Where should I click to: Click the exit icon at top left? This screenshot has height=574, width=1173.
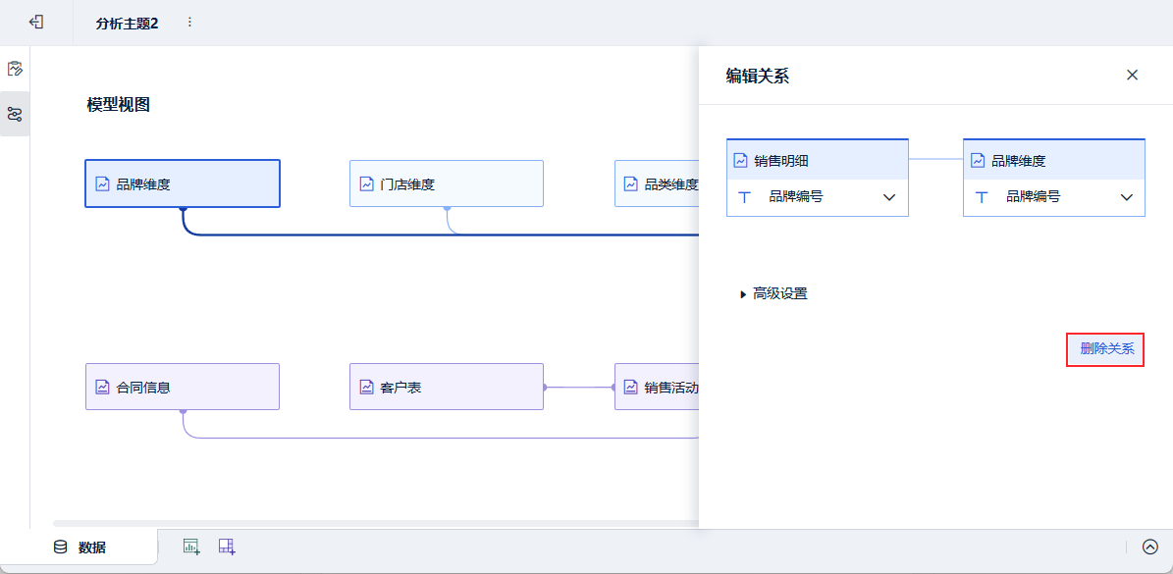[36, 22]
